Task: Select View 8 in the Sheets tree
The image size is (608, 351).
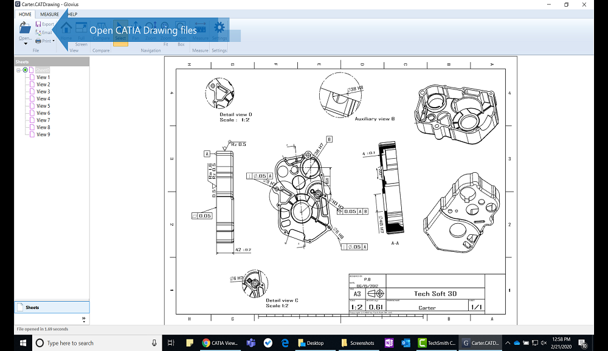Action: point(43,128)
